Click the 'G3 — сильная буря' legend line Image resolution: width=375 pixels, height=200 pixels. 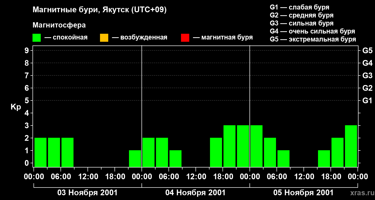coord(301,23)
